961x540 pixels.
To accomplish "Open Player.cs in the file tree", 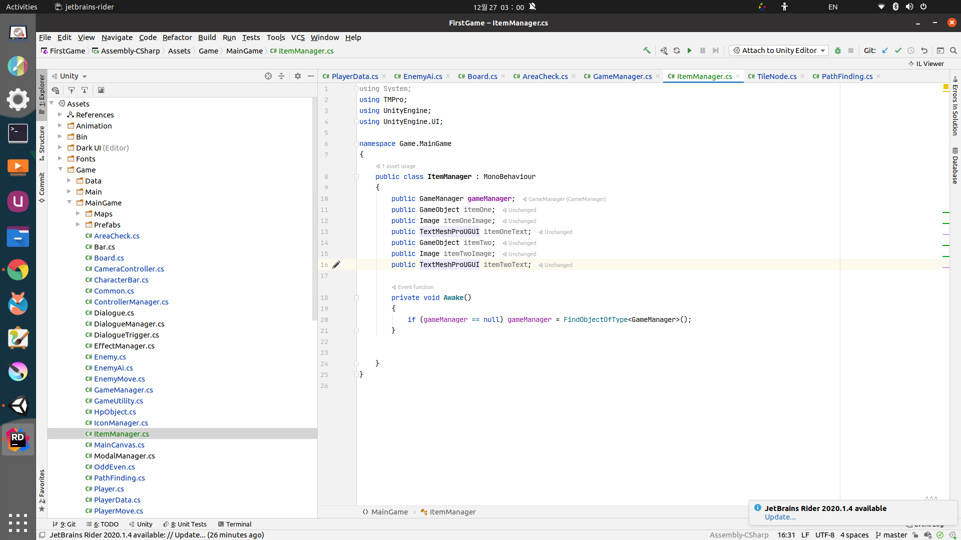I will [x=109, y=489].
